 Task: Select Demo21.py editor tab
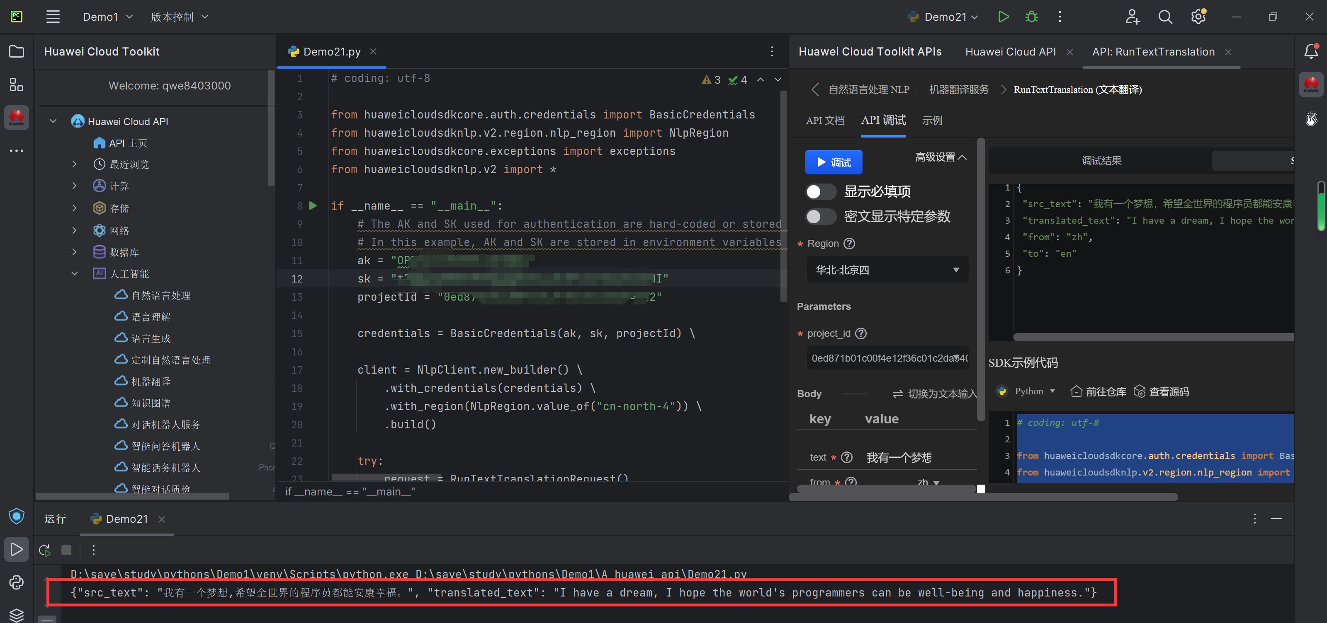tap(332, 51)
